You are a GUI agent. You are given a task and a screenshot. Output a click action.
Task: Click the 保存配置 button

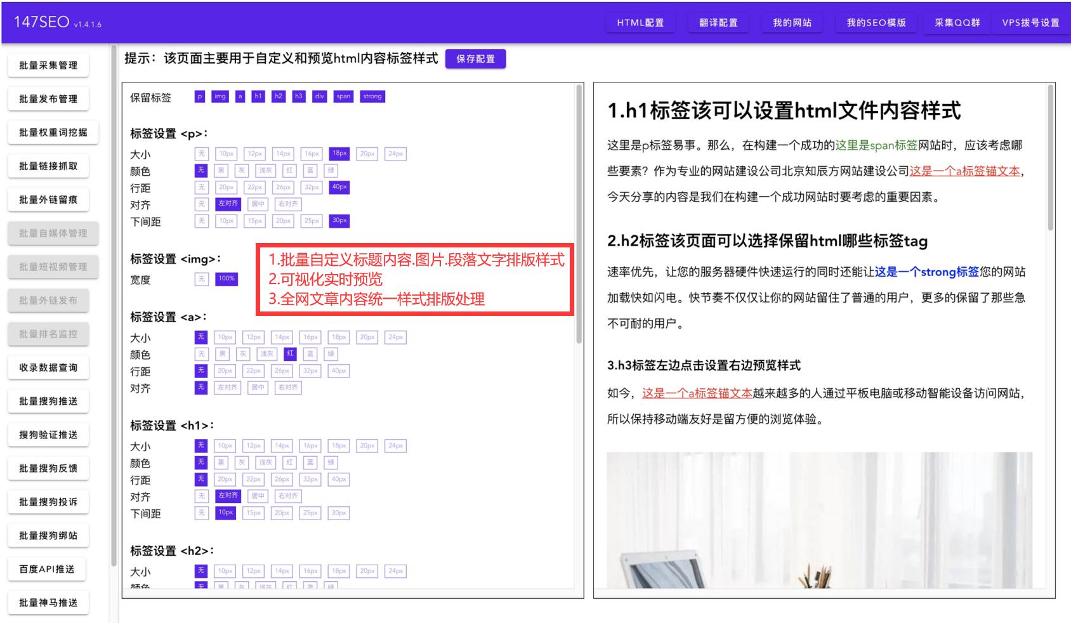(x=476, y=59)
